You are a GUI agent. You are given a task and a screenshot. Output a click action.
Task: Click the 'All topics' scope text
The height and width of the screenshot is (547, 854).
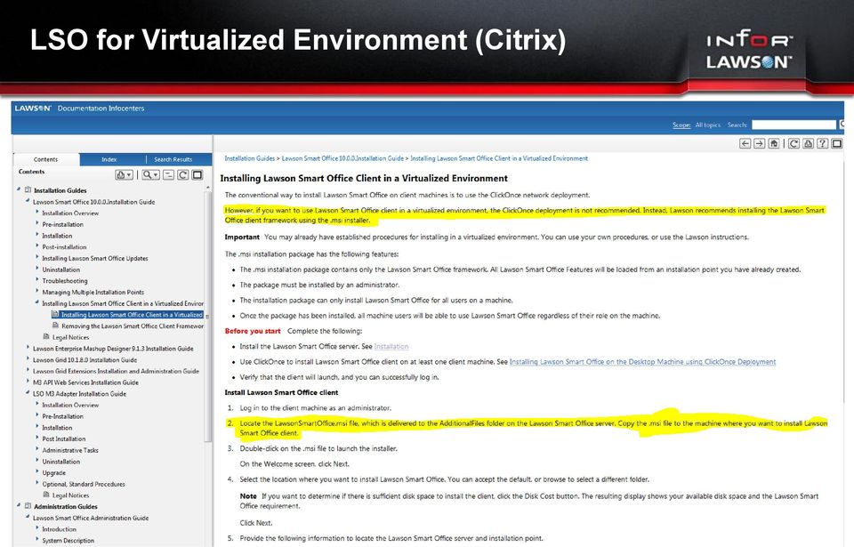(707, 125)
